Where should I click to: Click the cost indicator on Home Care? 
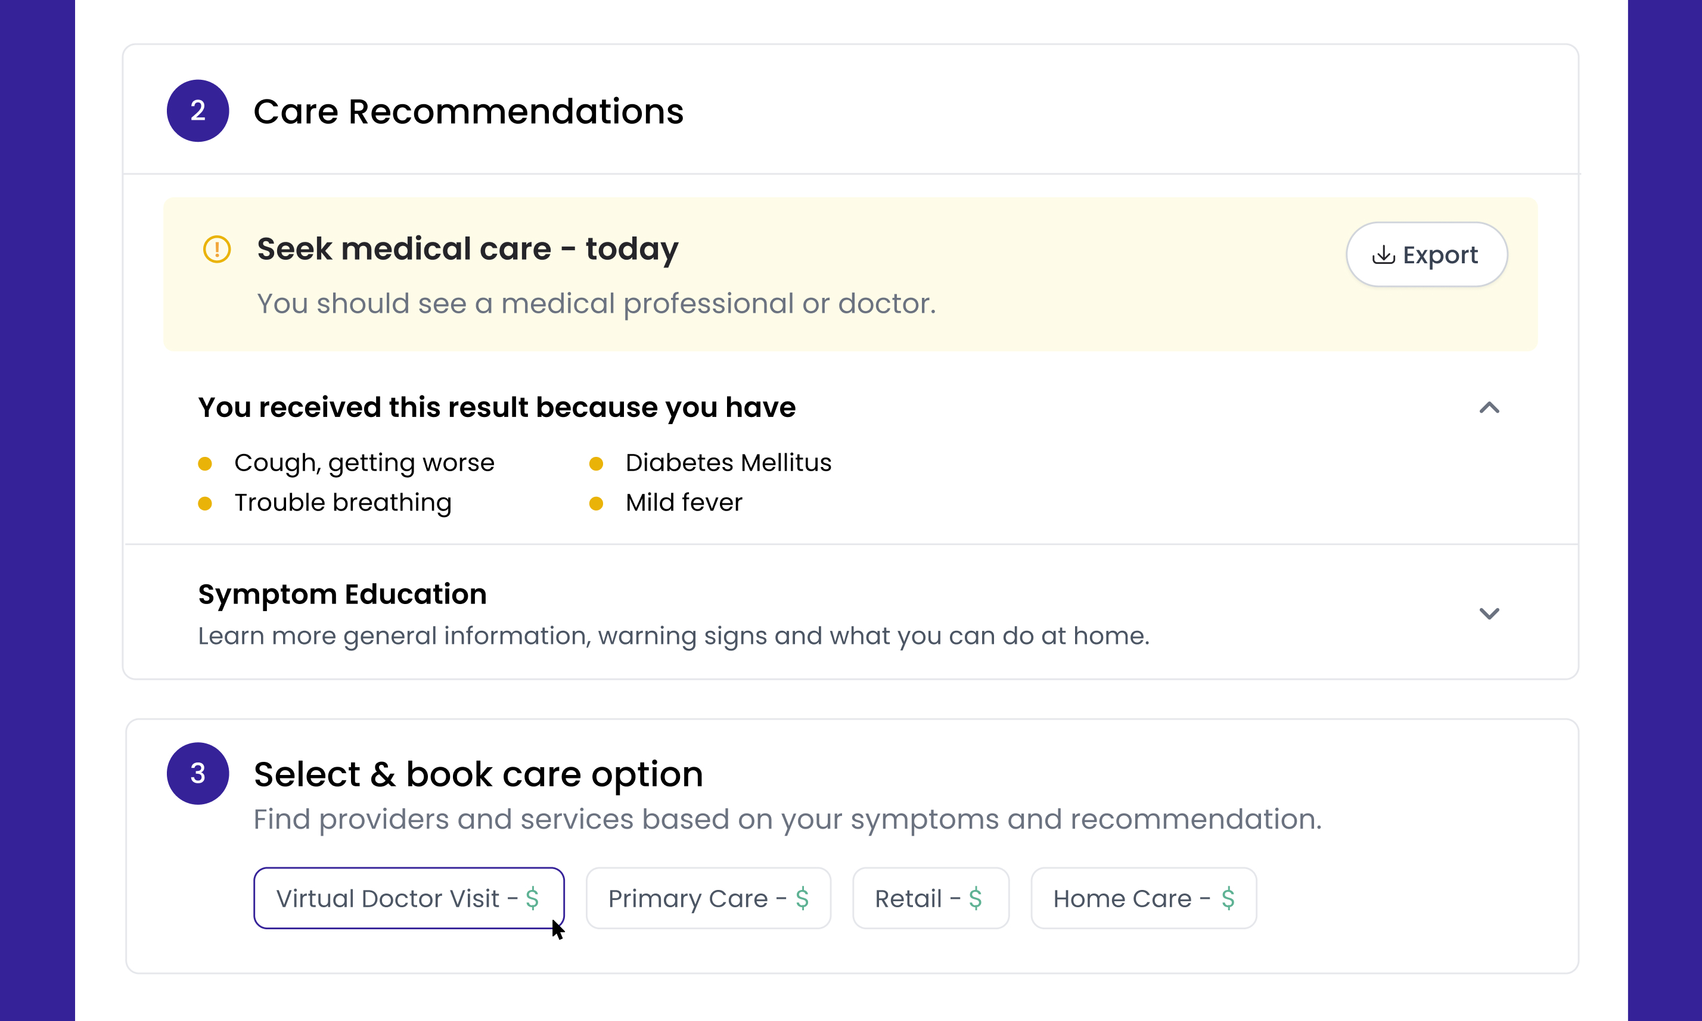1228,898
